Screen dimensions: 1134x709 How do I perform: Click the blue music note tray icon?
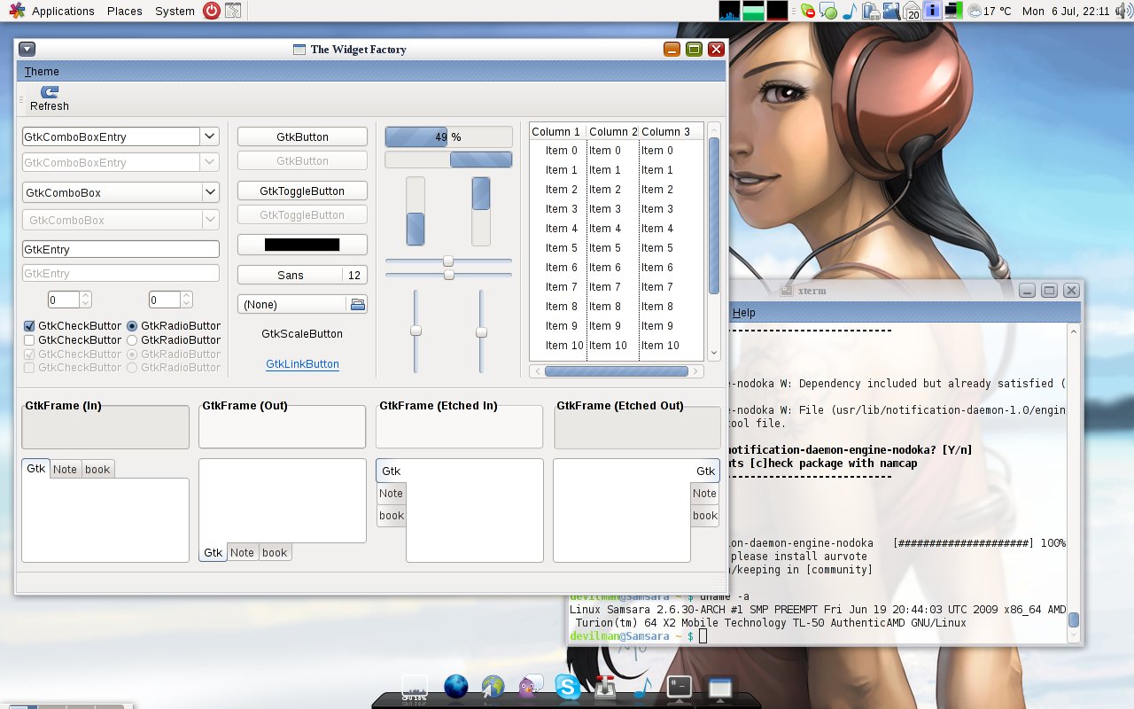(x=849, y=12)
